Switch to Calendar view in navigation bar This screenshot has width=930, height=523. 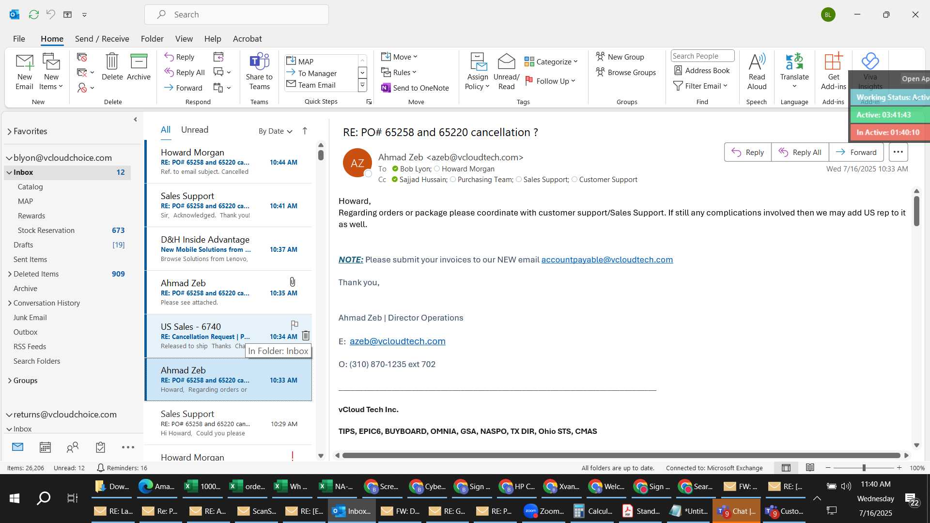45,447
